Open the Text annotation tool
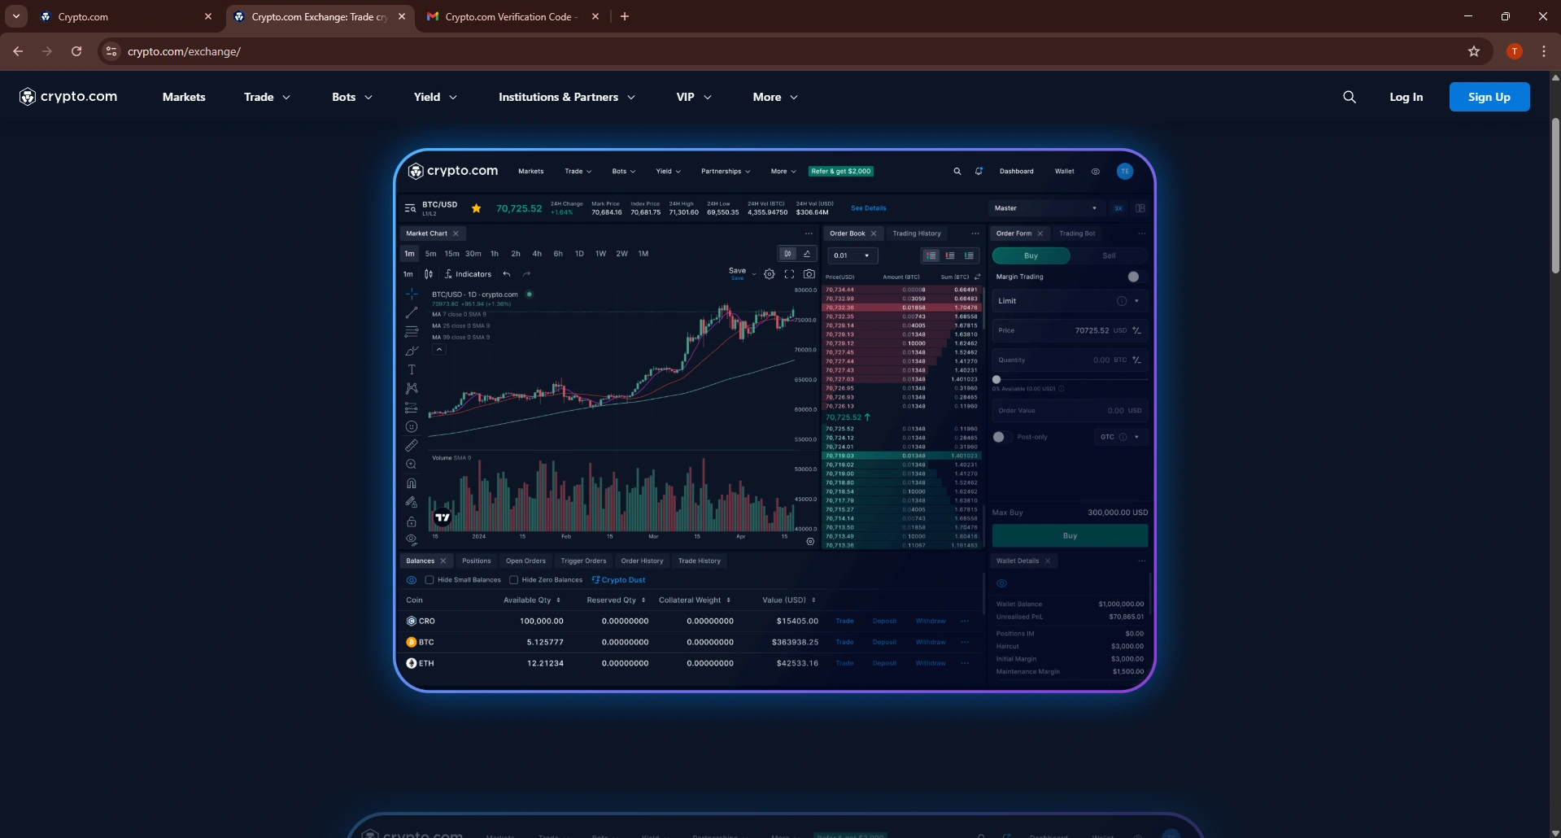 pyautogui.click(x=412, y=369)
